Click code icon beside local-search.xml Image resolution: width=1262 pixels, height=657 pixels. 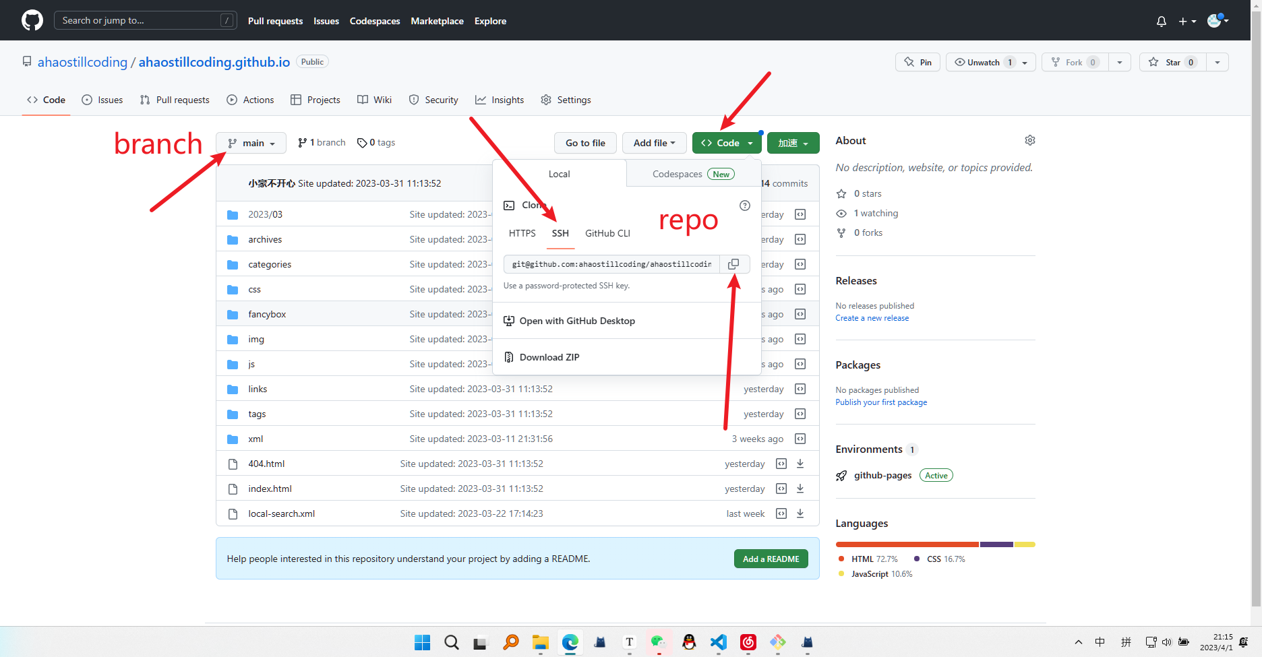click(781, 513)
